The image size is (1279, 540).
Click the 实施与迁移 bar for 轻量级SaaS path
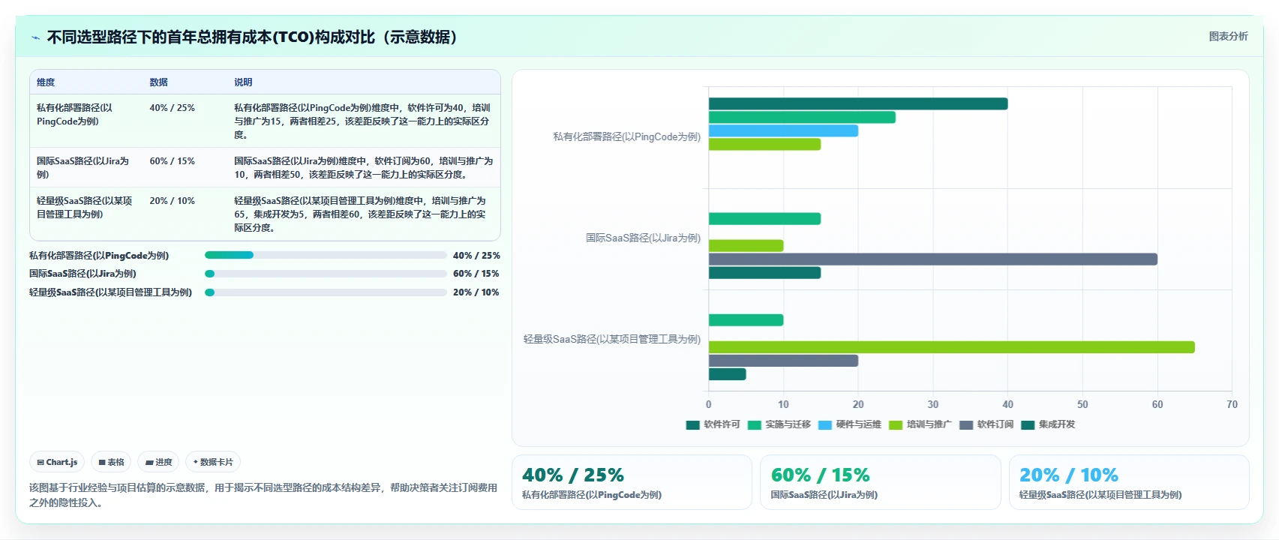click(746, 319)
